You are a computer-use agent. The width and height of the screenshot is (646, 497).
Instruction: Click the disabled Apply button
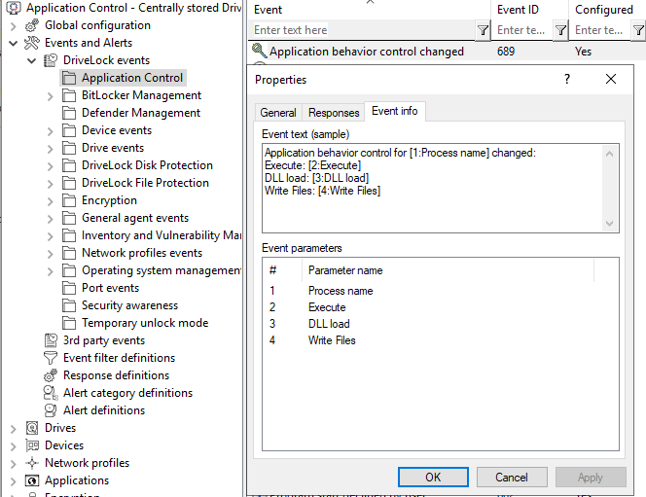coord(591,478)
